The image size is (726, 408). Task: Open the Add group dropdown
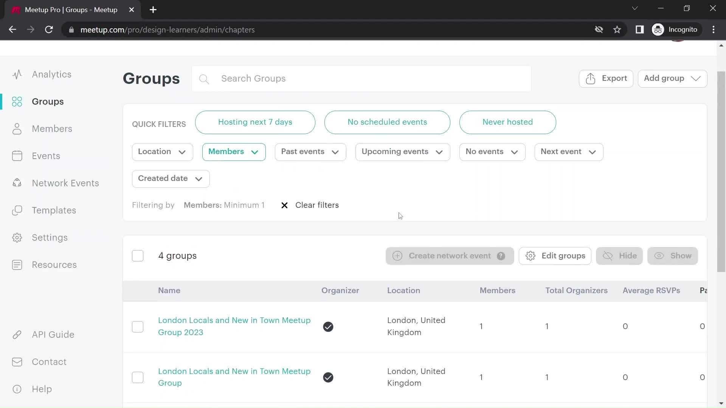(x=672, y=79)
